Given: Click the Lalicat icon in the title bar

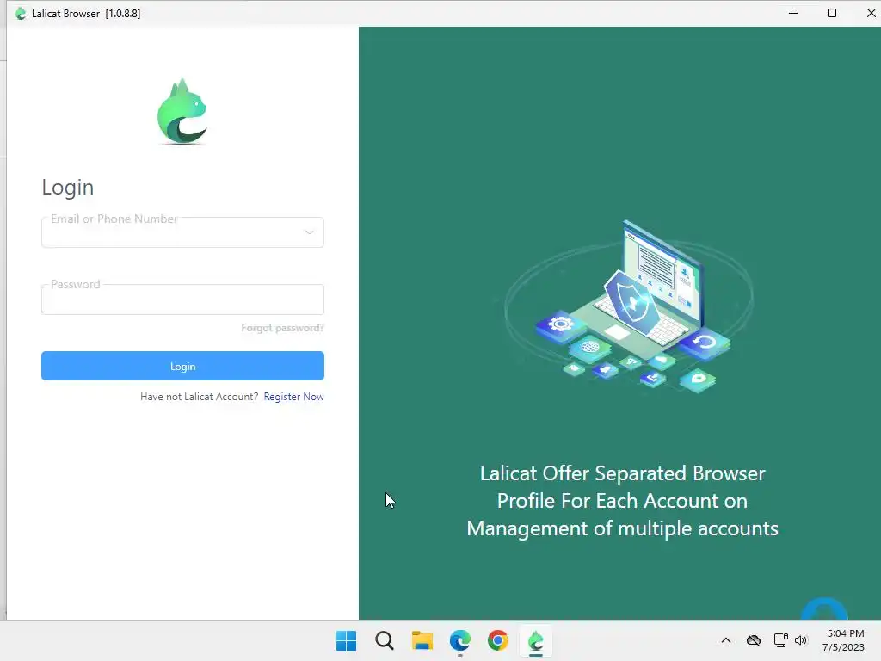Looking at the screenshot, I should (x=21, y=14).
